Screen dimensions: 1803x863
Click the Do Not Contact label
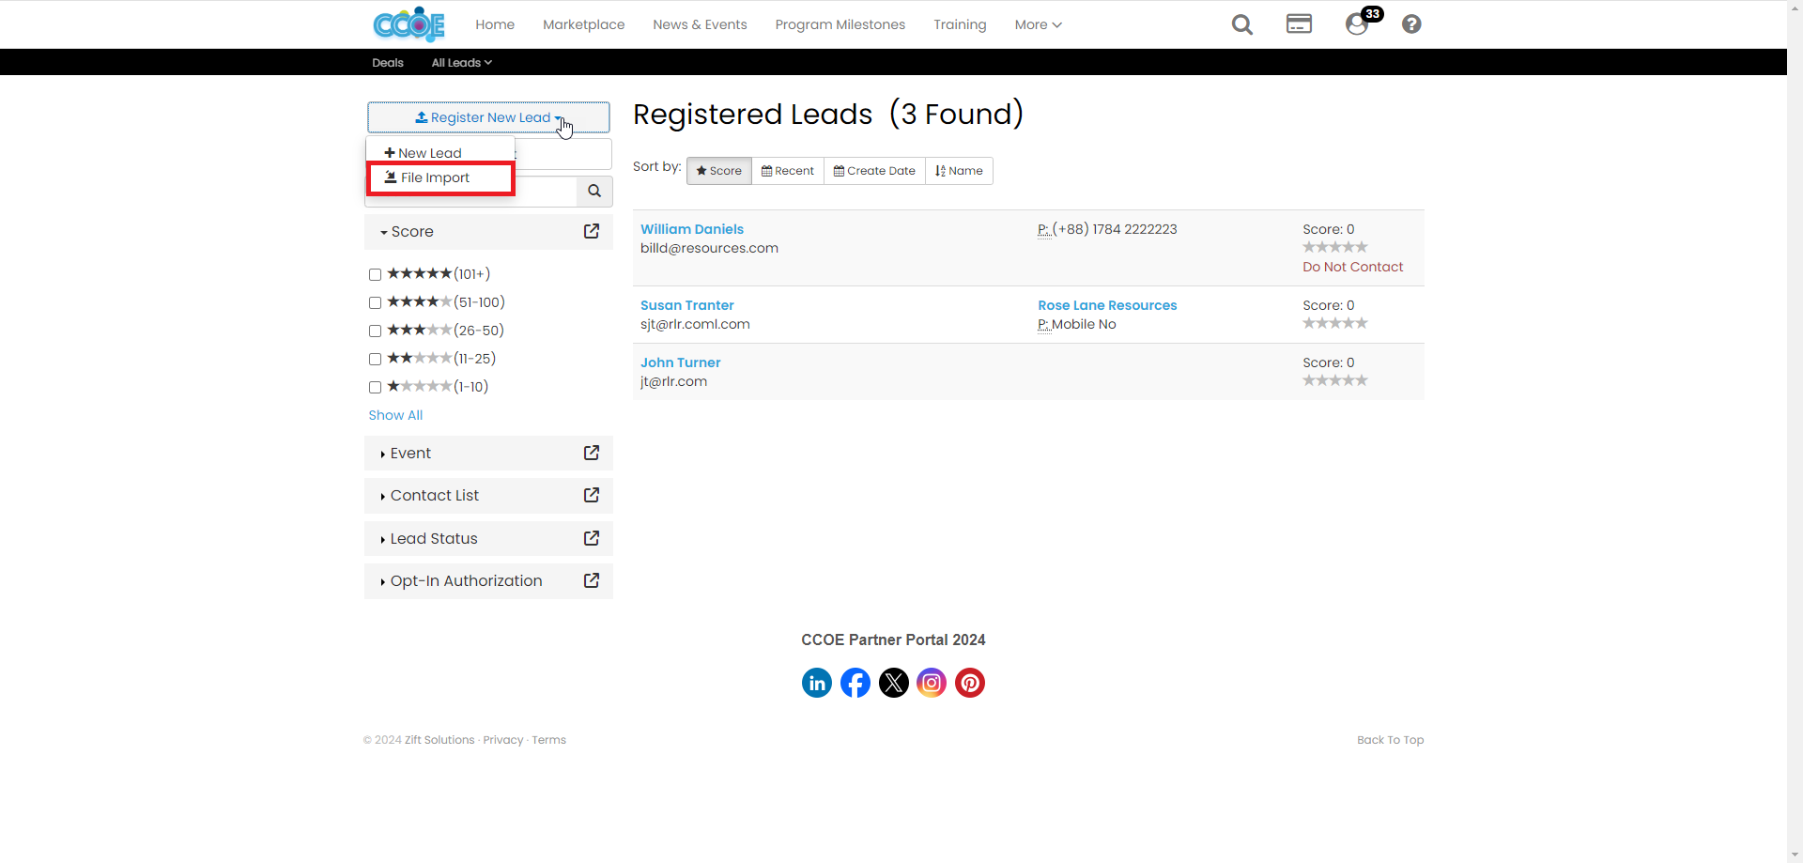point(1353,267)
